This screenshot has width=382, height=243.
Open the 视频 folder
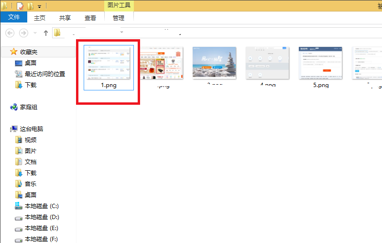point(31,140)
